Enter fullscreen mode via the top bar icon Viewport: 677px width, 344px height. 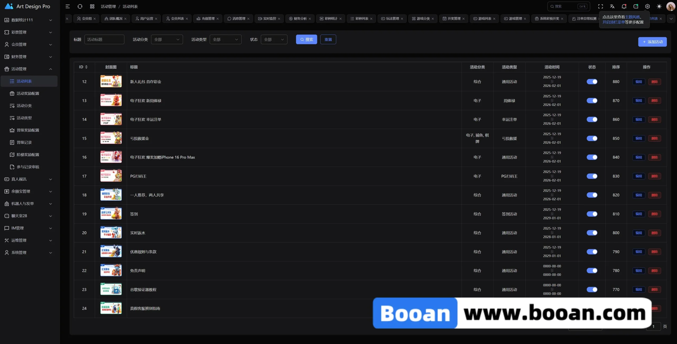601,6
